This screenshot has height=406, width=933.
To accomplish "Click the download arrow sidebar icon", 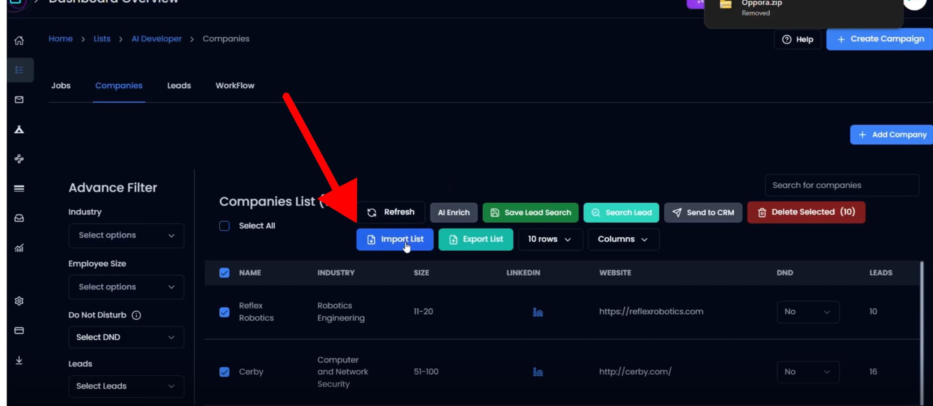I will (19, 360).
